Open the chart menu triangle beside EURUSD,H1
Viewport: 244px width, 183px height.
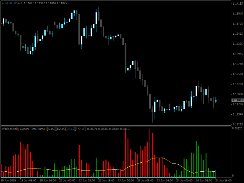tap(3, 3)
